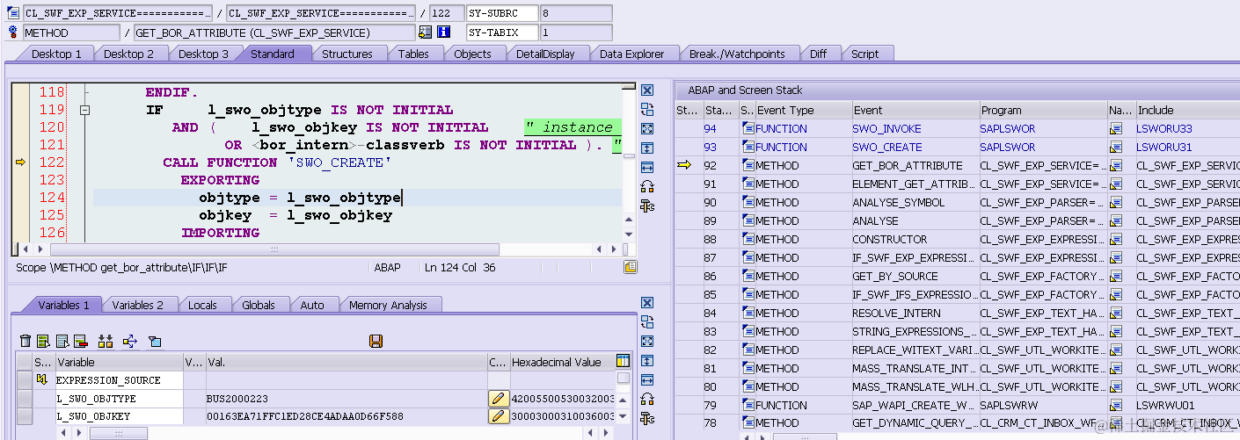1240x440 pixels.
Task: Select row marker of L_SWO_OBJTYPE
Action: [25, 399]
